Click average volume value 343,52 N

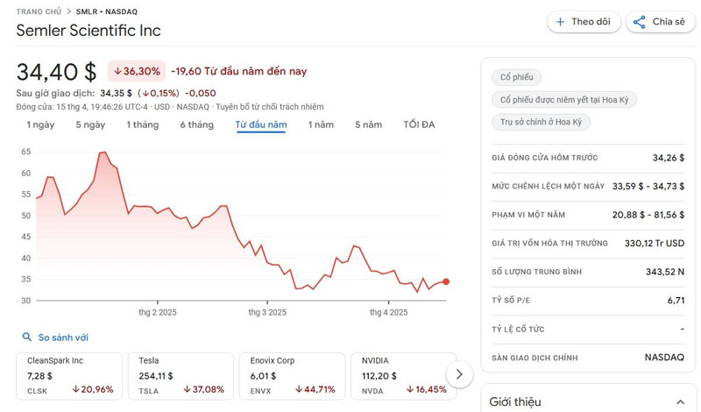coord(665,272)
